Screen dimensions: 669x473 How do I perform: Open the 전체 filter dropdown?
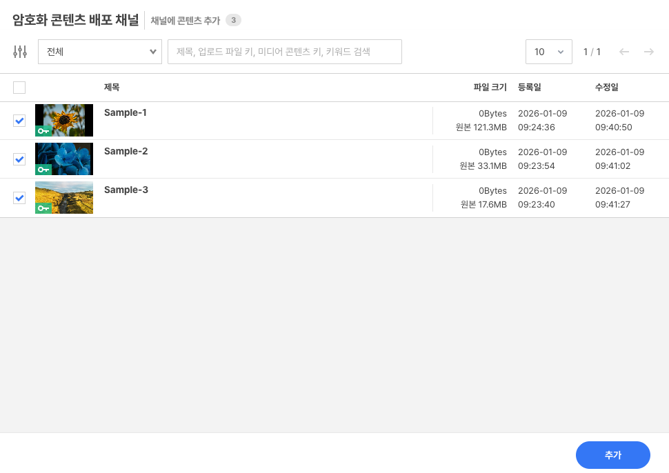coord(99,51)
